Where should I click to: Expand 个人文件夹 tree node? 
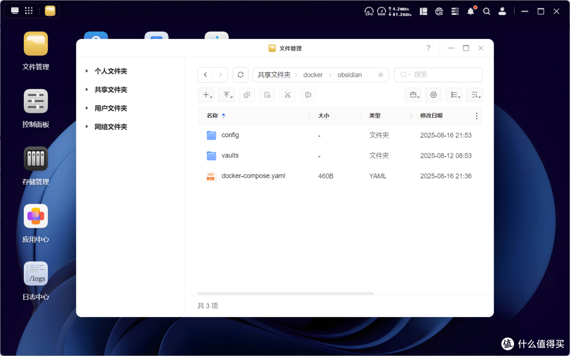pyautogui.click(x=87, y=71)
